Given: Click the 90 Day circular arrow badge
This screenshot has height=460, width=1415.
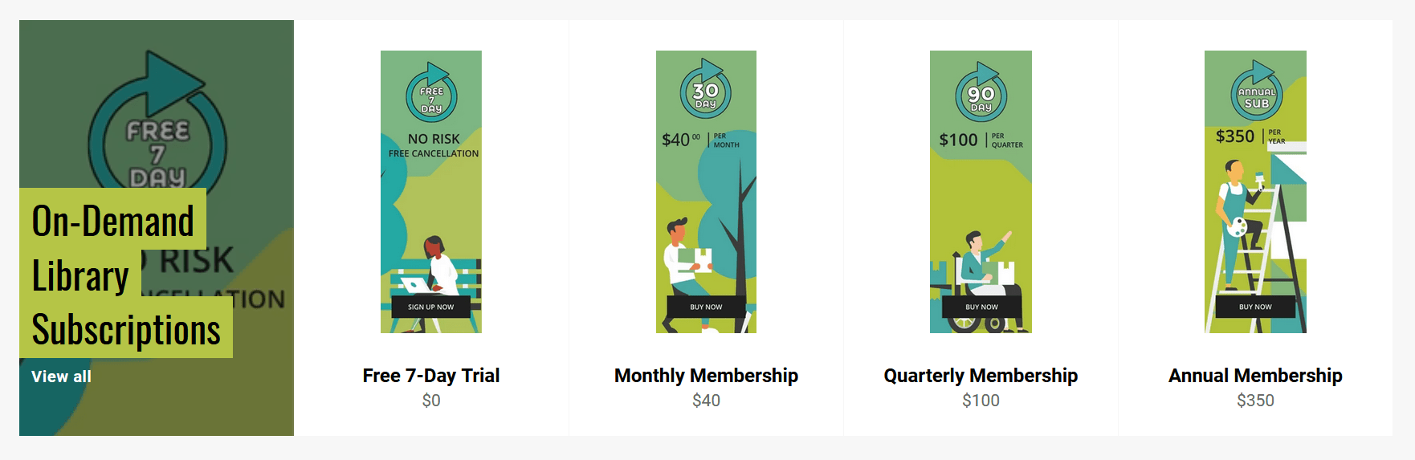Looking at the screenshot, I should click(x=981, y=92).
